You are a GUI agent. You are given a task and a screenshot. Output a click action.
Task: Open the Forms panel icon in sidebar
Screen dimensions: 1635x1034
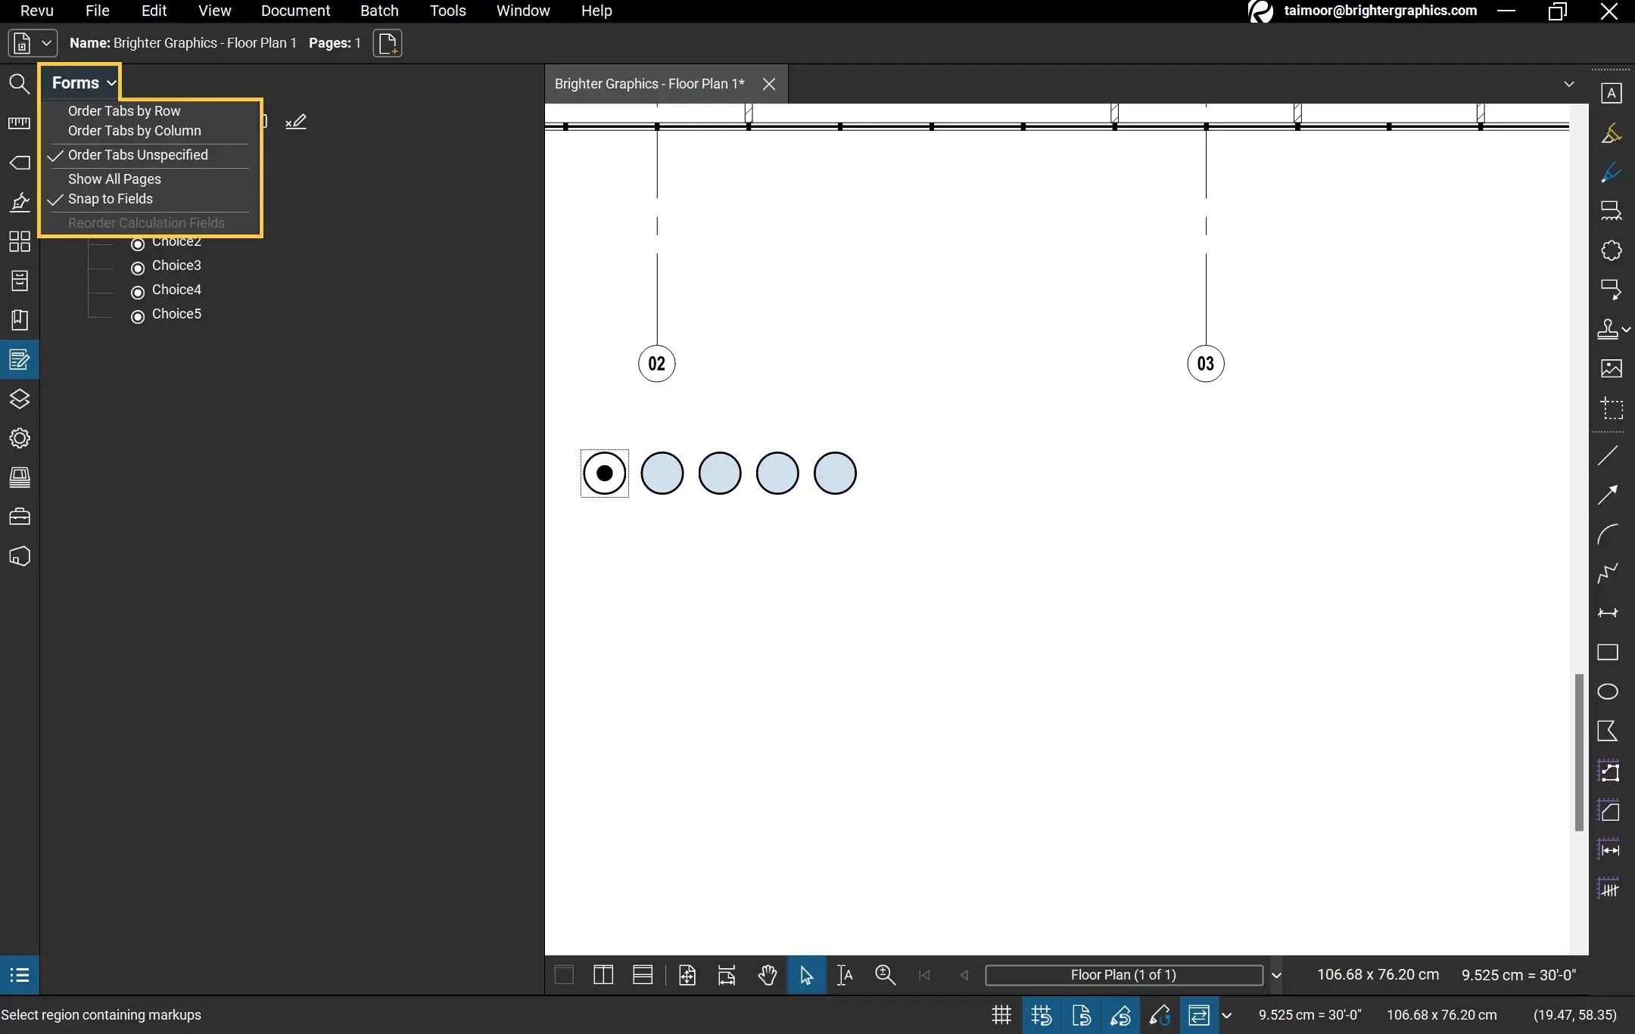click(20, 359)
